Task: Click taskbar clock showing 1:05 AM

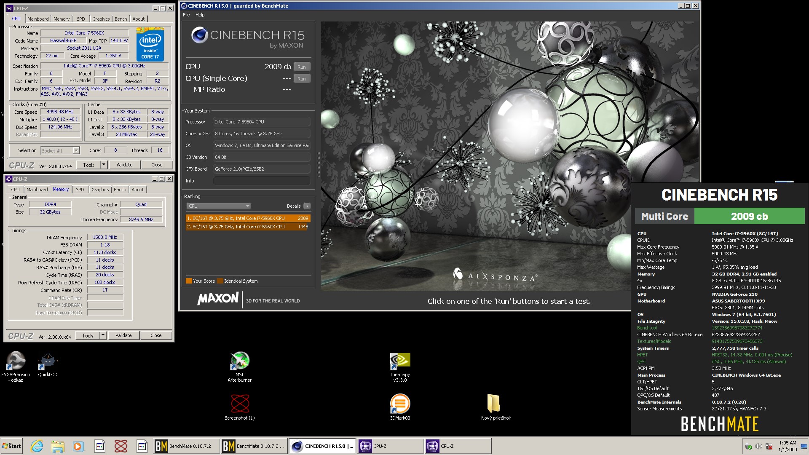Action: coord(787,446)
